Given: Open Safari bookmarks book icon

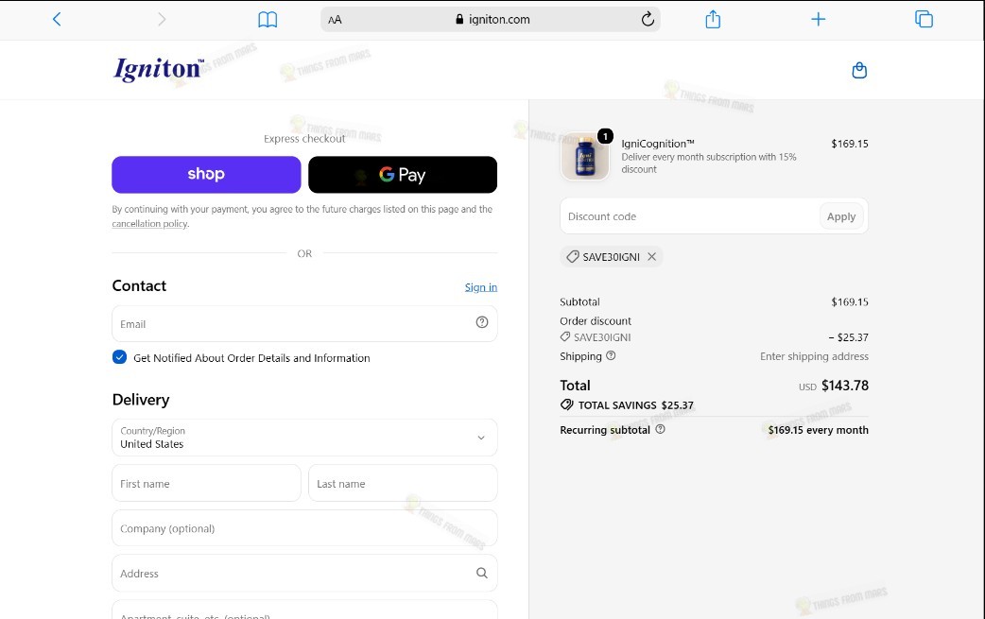Looking at the screenshot, I should (268, 20).
